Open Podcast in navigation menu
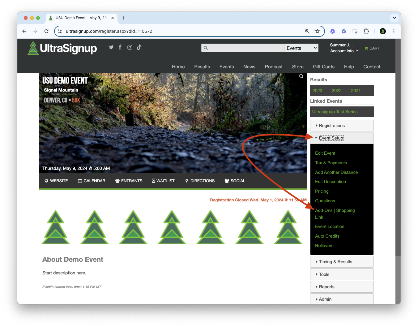Image resolution: width=418 pixels, height=327 pixels. point(274,67)
